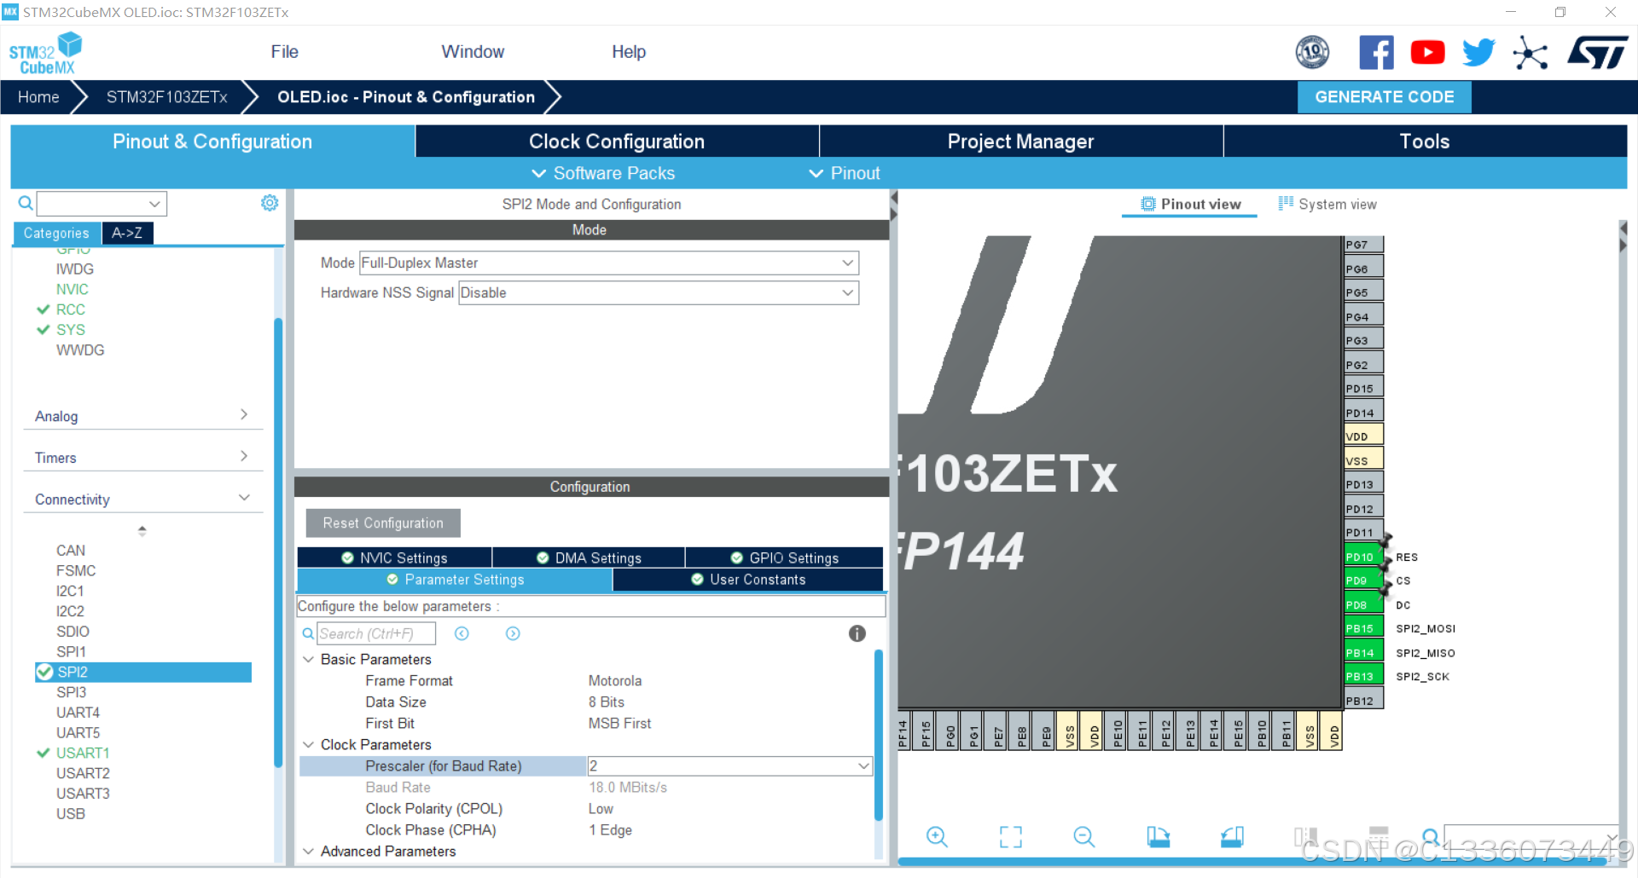Go to Home in the breadcrumb
Viewport: 1638px width, 878px height.
point(38,97)
